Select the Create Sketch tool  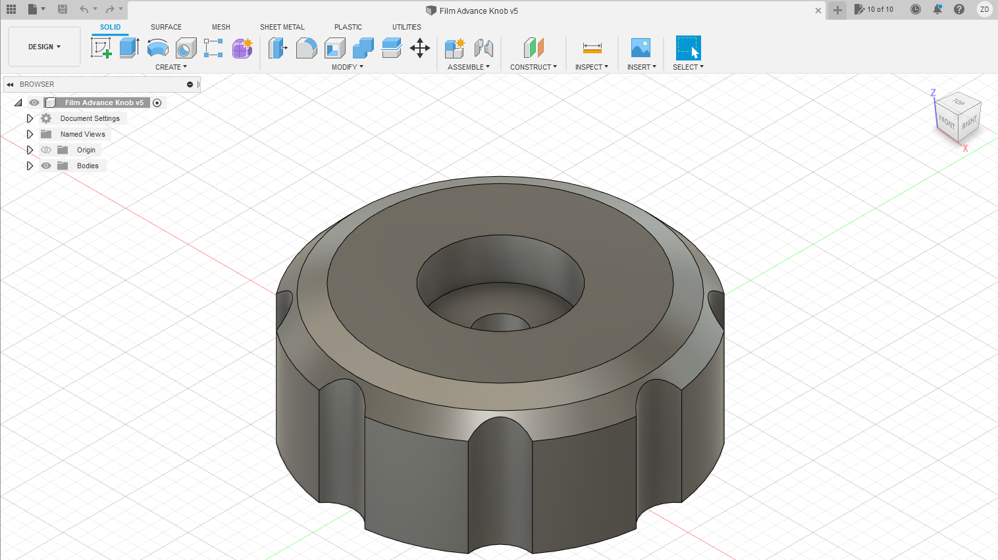[101, 47]
